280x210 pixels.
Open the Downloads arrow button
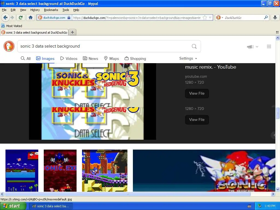click(x=275, y=17)
